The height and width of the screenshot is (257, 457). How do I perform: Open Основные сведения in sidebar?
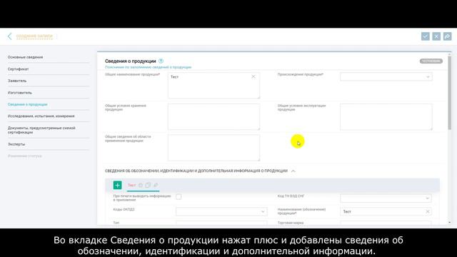(26, 57)
